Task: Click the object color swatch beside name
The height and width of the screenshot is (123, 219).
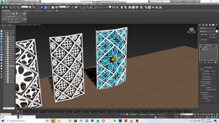Action: [217, 28]
